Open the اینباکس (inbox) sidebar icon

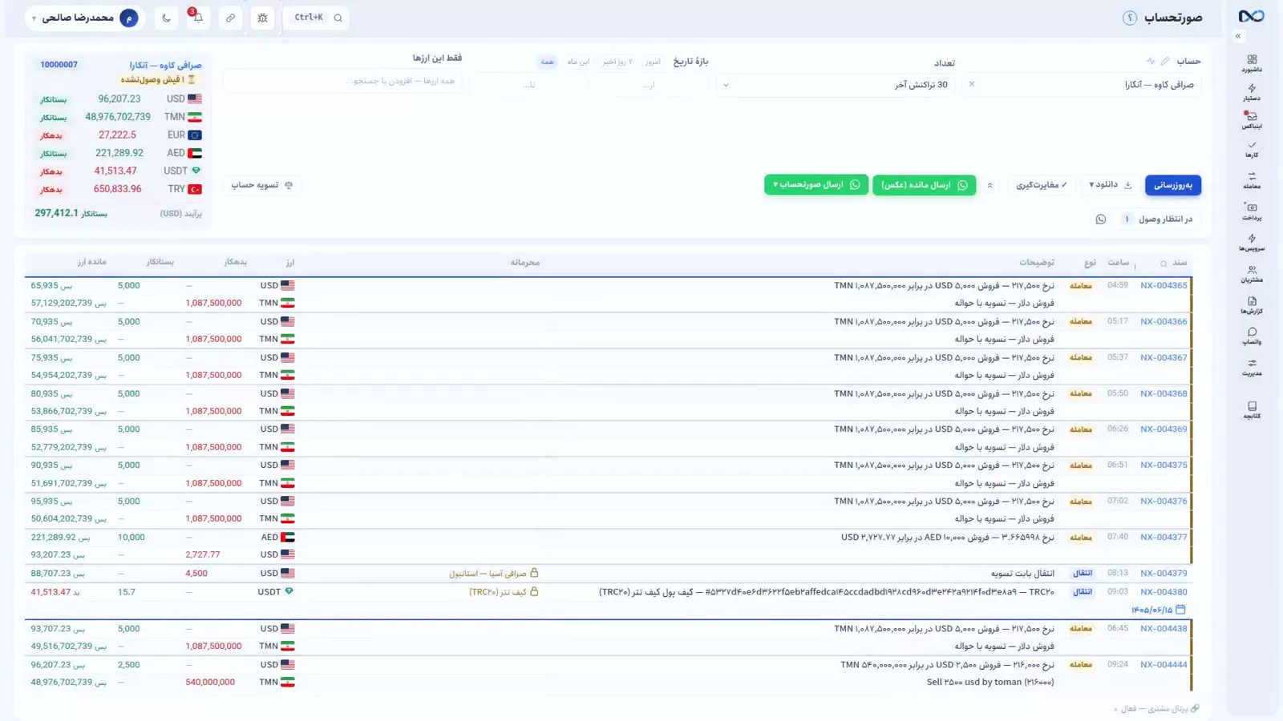(x=1252, y=120)
